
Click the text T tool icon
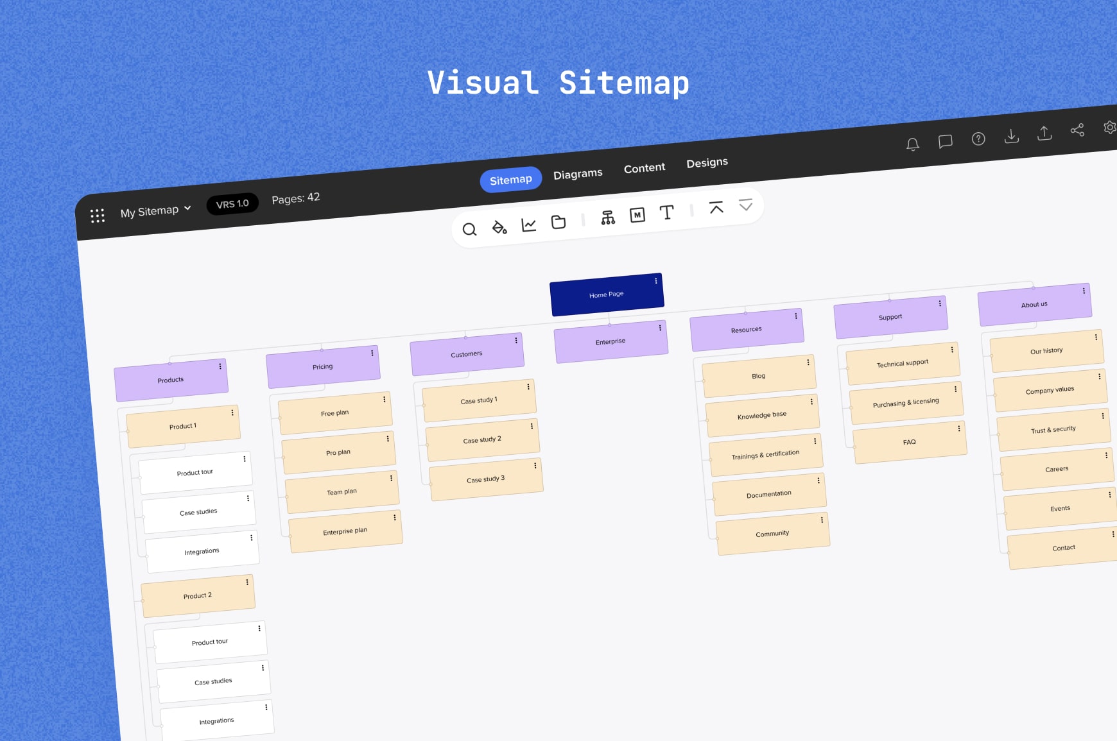click(x=666, y=212)
